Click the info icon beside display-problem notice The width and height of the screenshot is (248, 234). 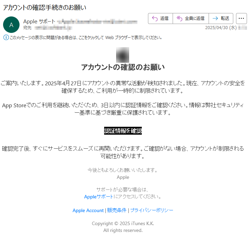(6, 37)
